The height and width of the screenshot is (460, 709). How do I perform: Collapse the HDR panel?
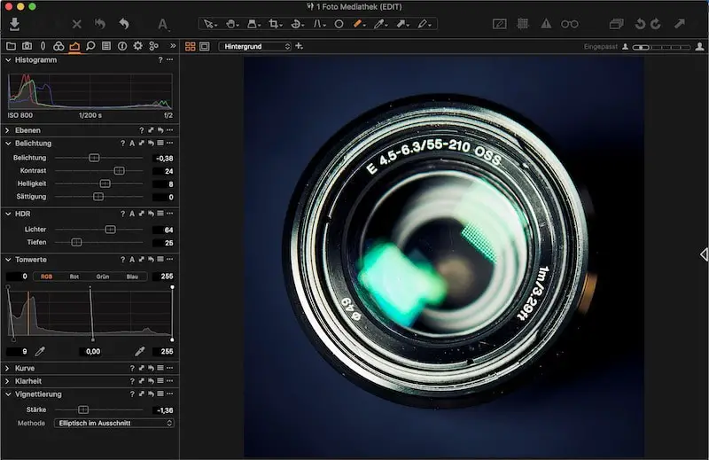point(8,214)
